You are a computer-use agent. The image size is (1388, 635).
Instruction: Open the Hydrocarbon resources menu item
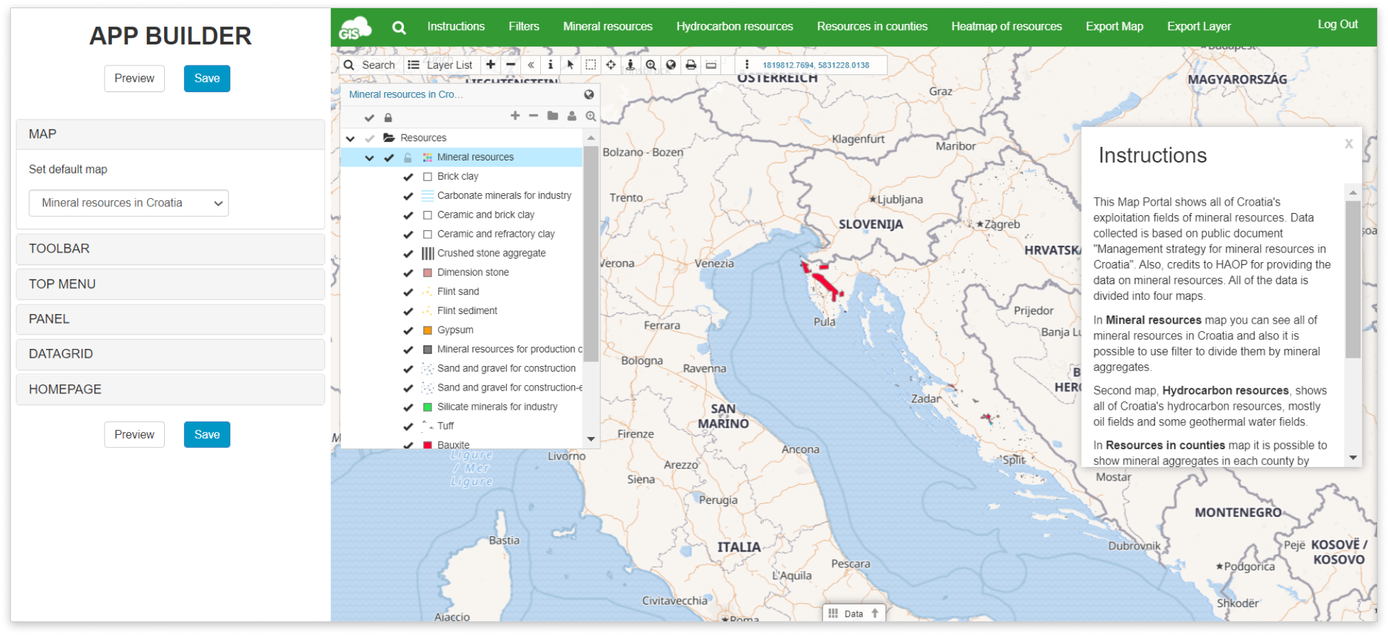(734, 26)
